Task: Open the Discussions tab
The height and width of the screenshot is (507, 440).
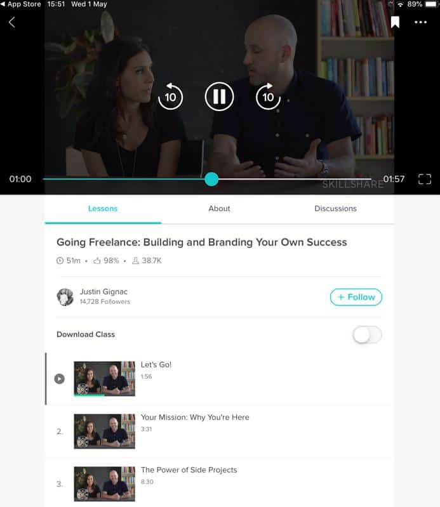Action: click(x=335, y=209)
